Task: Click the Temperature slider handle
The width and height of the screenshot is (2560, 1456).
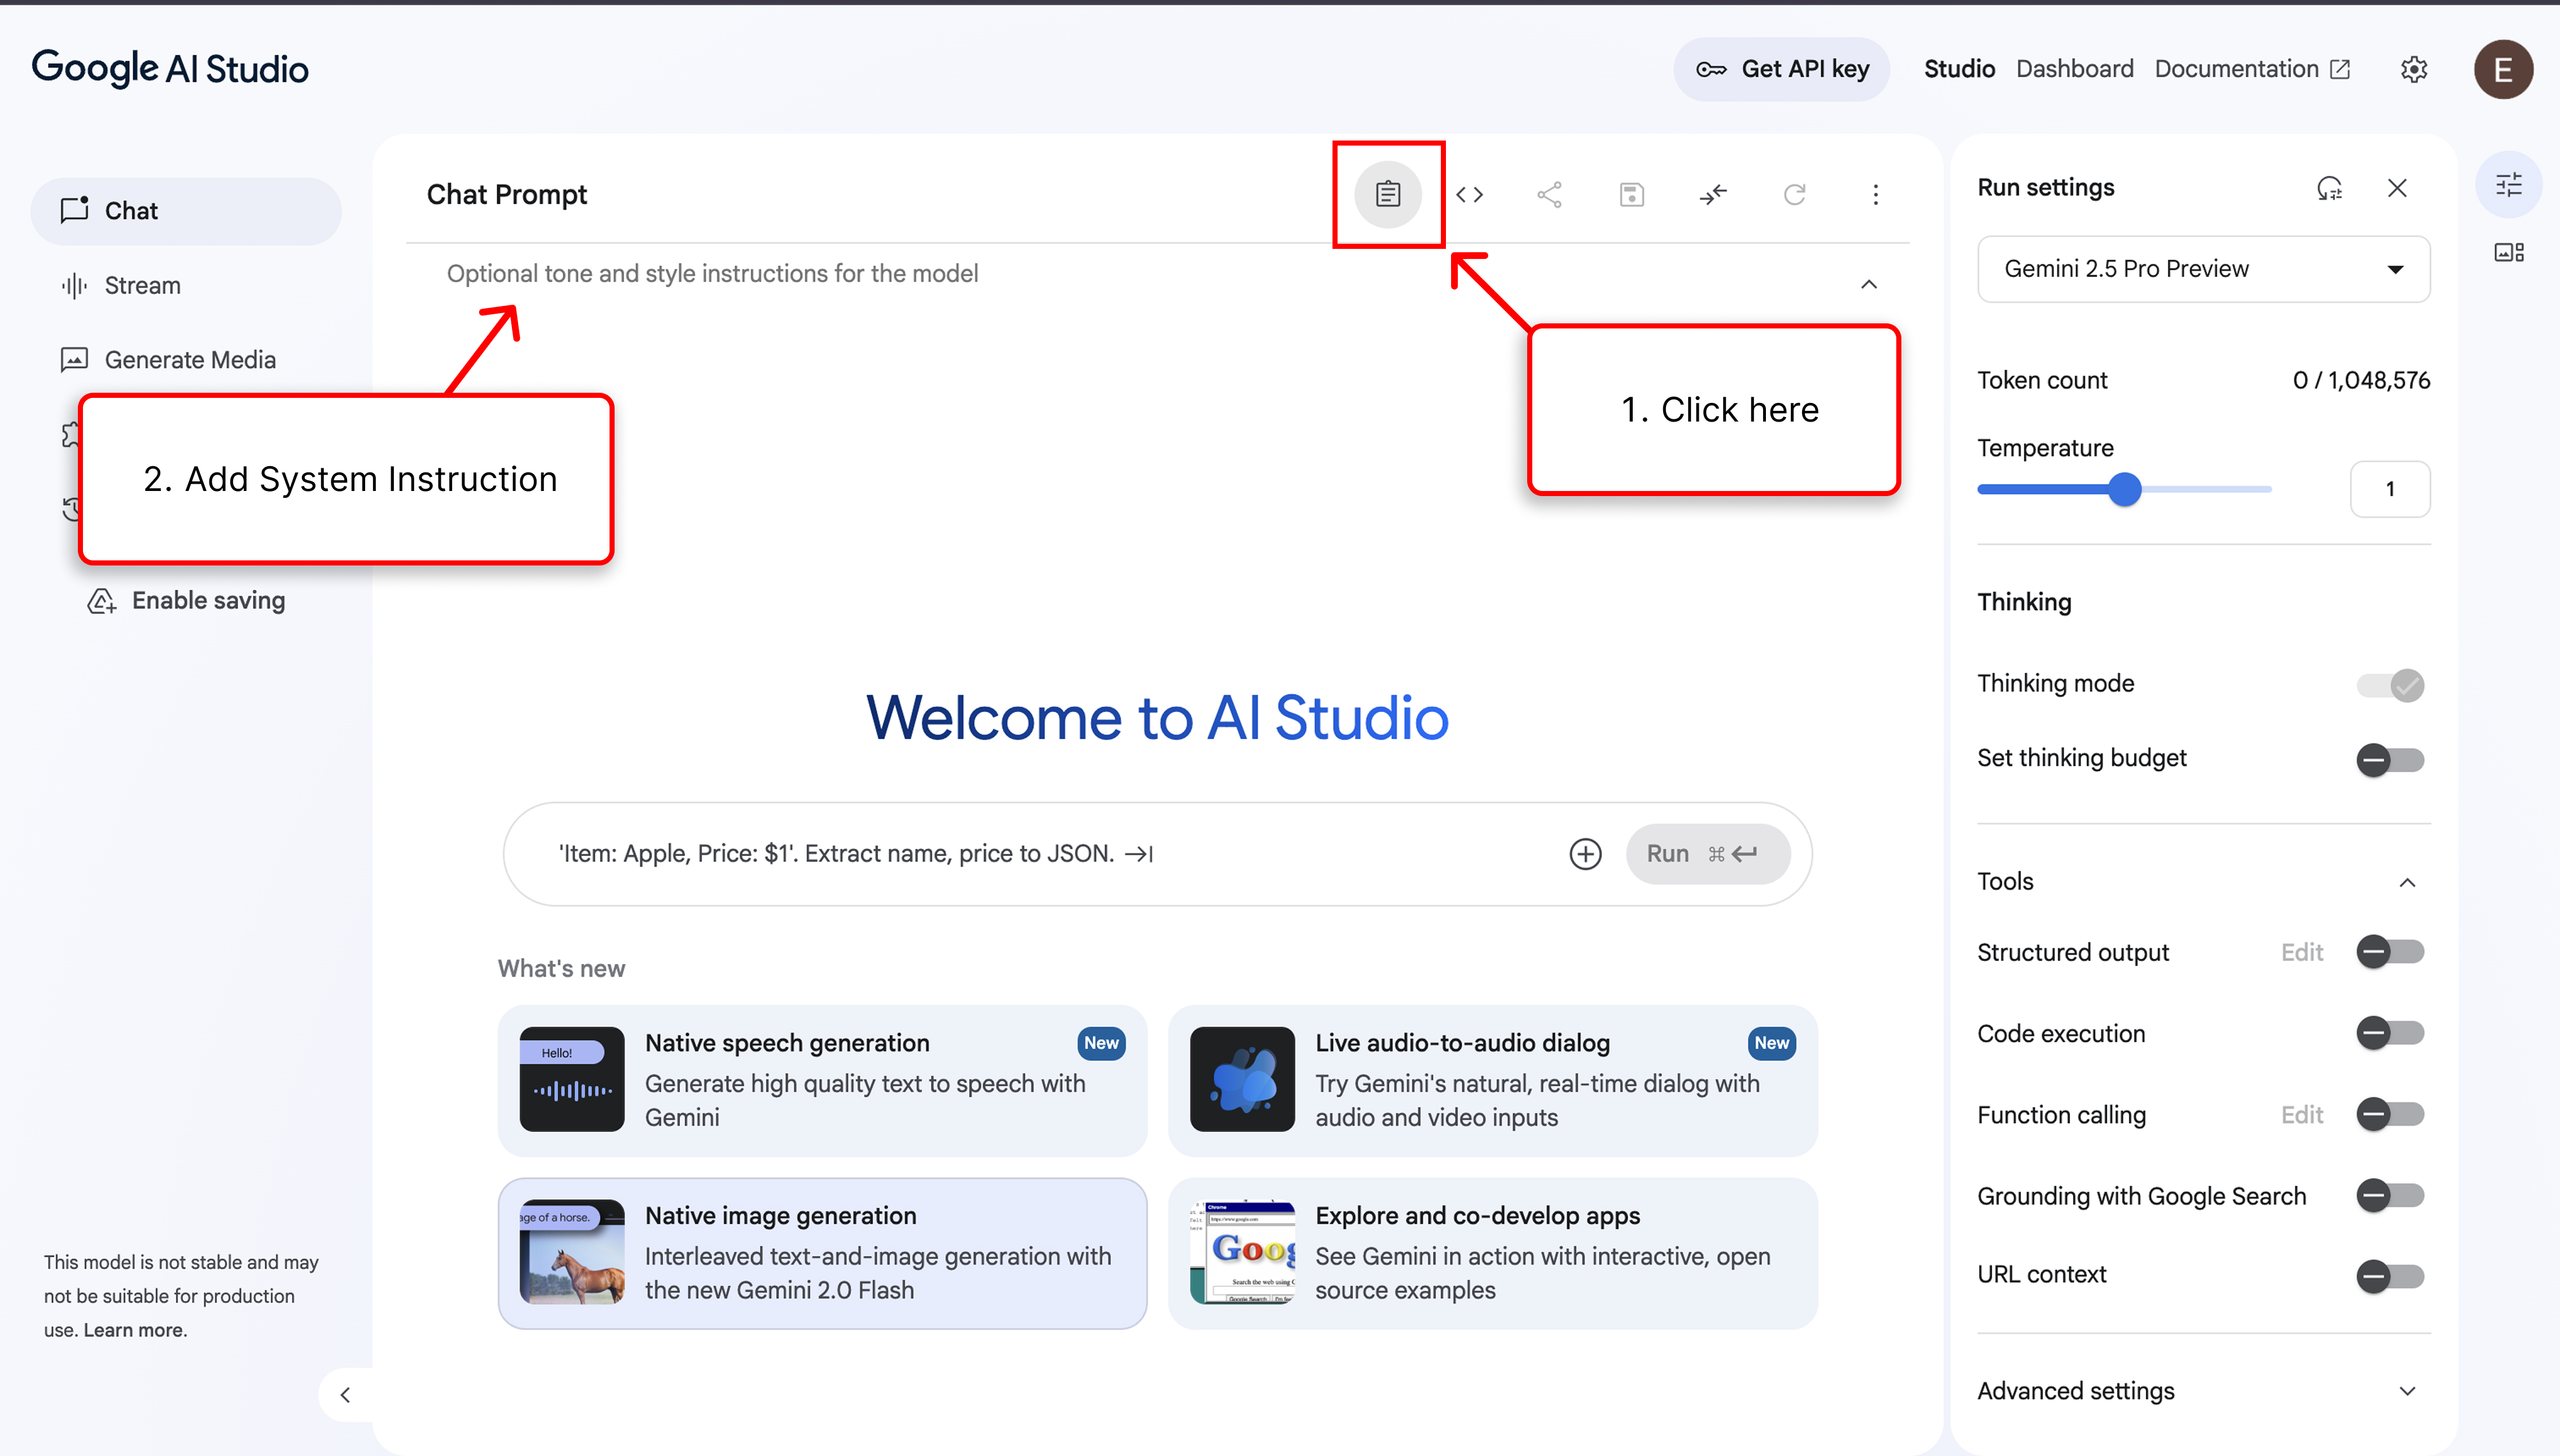Action: (2125, 489)
